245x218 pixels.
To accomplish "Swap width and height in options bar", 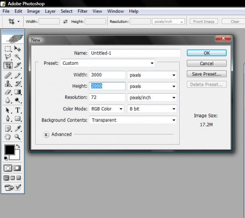I will 65,22.
